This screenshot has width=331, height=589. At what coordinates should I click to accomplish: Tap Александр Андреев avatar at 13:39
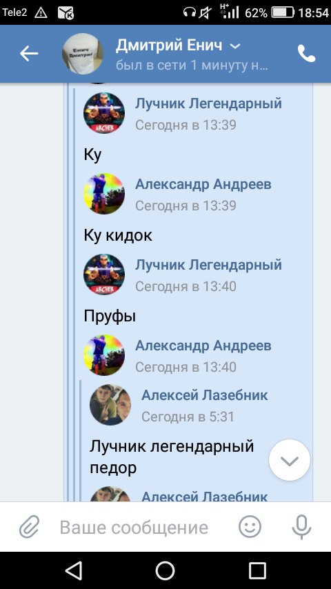click(104, 194)
